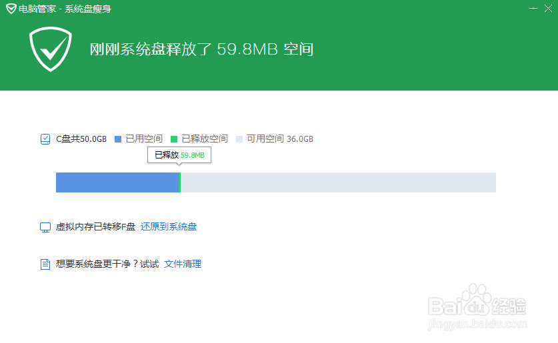Click the light gray free portion of disk bar

338,182
